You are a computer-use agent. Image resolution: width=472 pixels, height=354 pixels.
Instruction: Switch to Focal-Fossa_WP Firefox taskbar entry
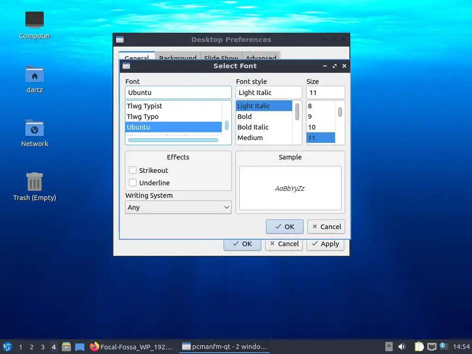pyautogui.click(x=131, y=347)
